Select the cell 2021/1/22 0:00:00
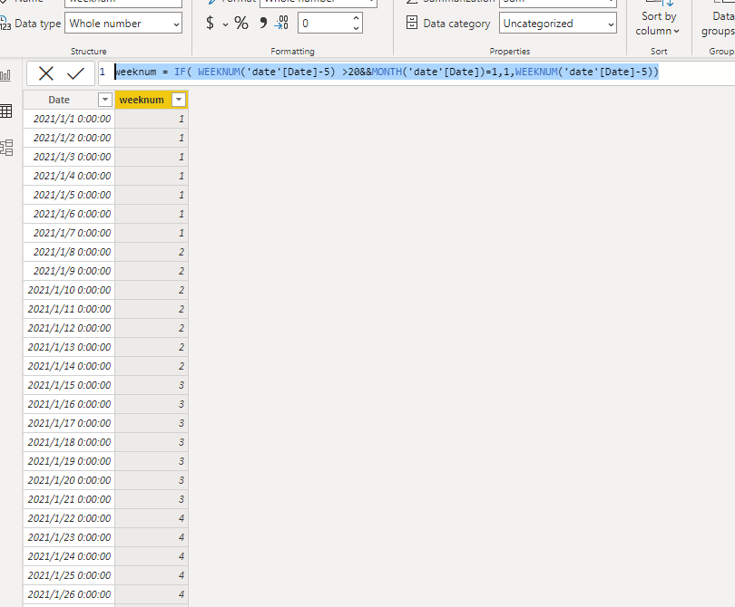Screen dimensions: 735x607 [x=69, y=518]
